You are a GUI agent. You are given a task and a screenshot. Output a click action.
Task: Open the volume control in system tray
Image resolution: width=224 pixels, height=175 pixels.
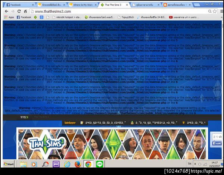[200, 164]
